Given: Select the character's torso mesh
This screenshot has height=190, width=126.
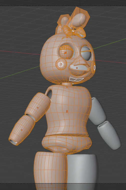Looking at the screenshot, I should [68, 111].
